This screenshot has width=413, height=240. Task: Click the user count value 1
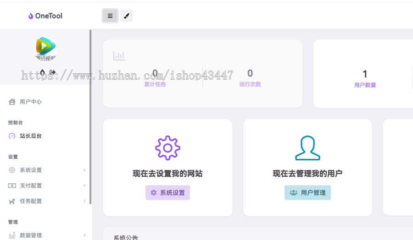pyautogui.click(x=365, y=74)
